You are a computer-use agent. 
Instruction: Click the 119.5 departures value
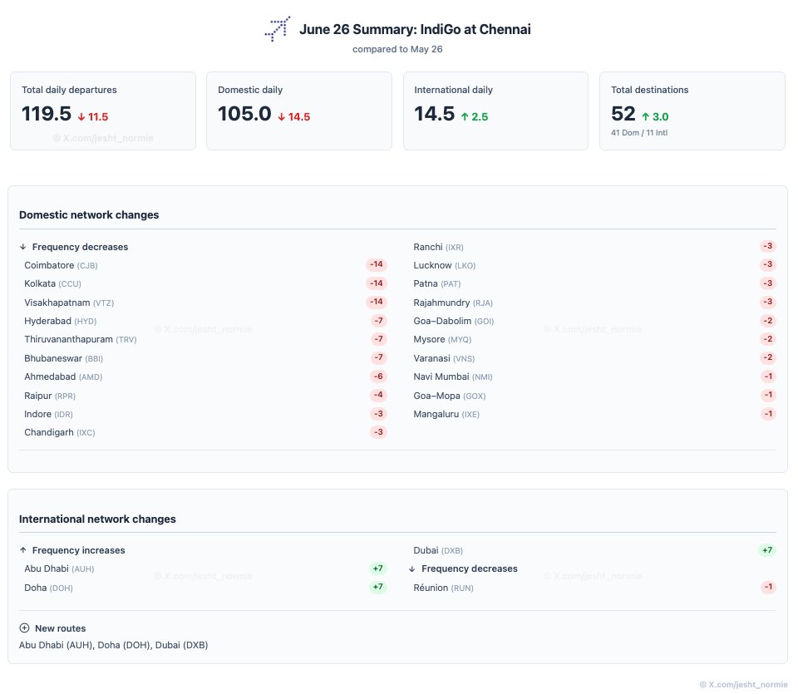pyautogui.click(x=47, y=114)
